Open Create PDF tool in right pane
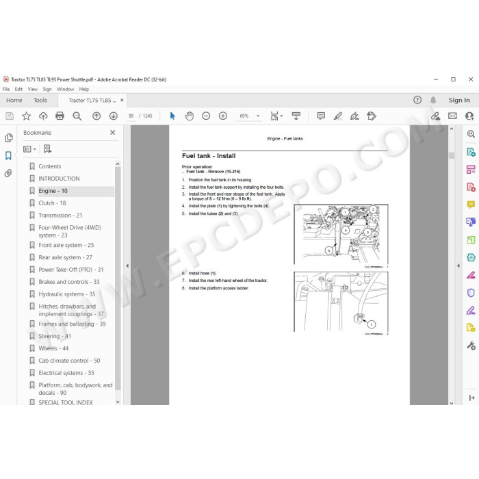 tap(471, 187)
